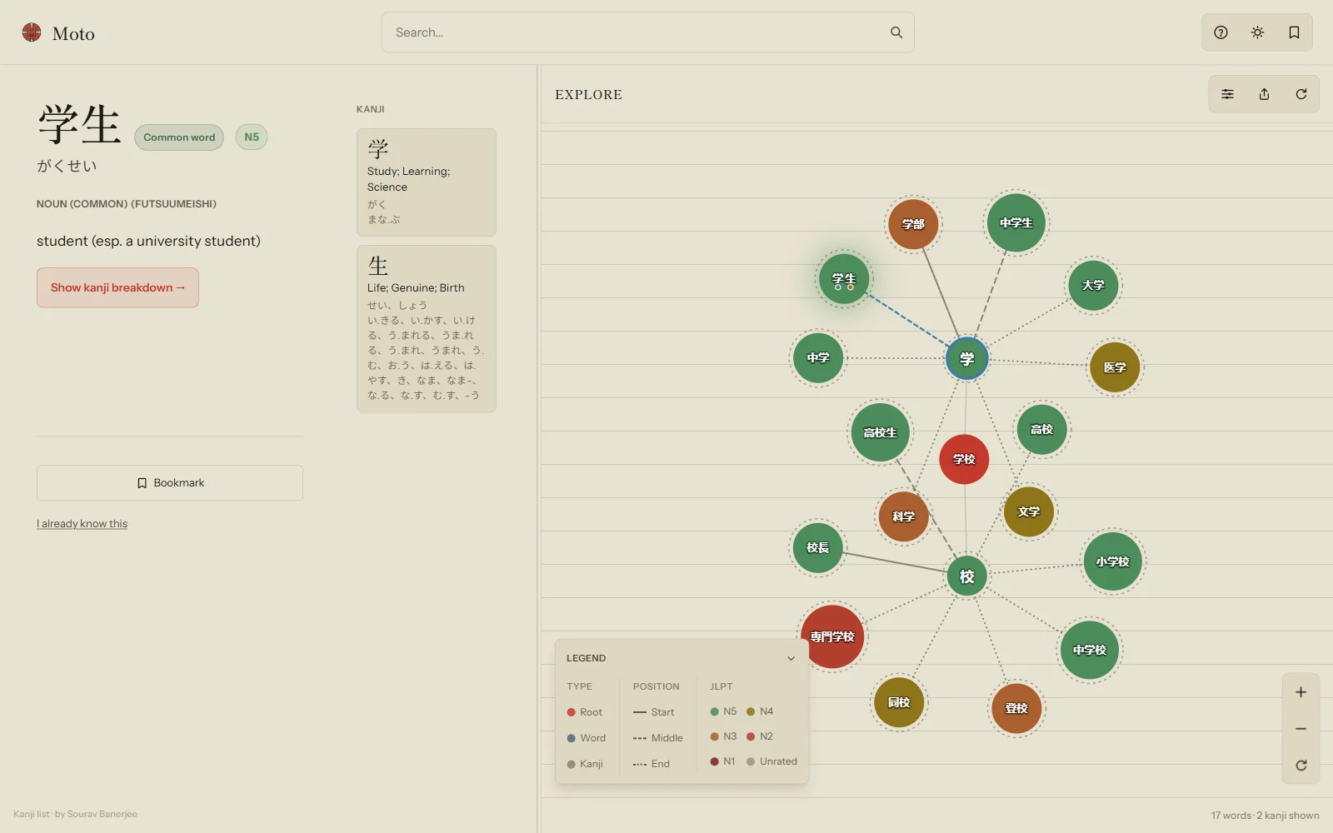Viewport: 1333px width, 833px height.
Task: Click the share/export icon in Explore
Action: pyautogui.click(x=1264, y=94)
